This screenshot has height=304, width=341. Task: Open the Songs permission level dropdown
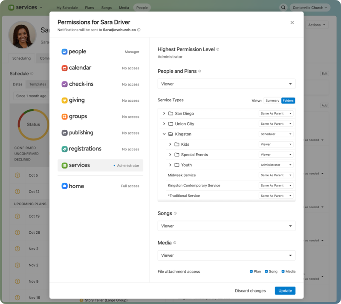(x=226, y=226)
